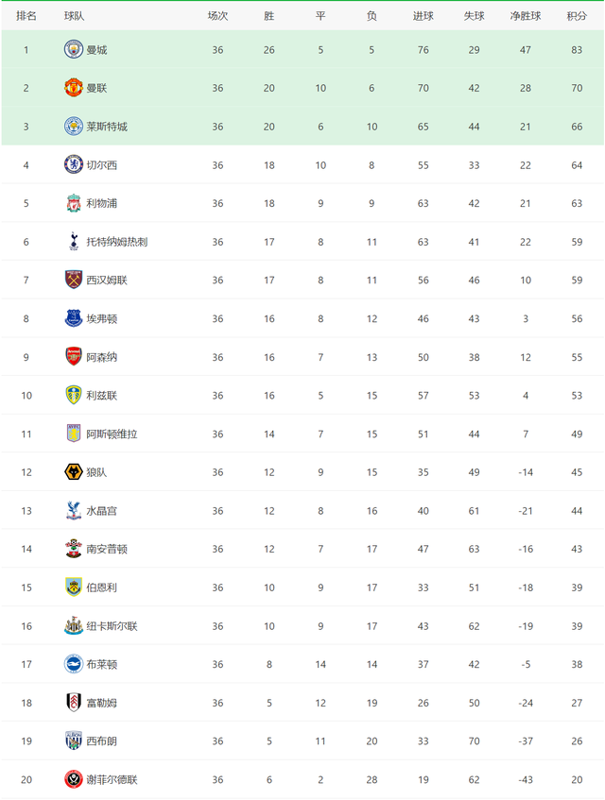This screenshot has width=605, height=800.
Task: Sort table by 净胜球 column header
Action: 526,16
